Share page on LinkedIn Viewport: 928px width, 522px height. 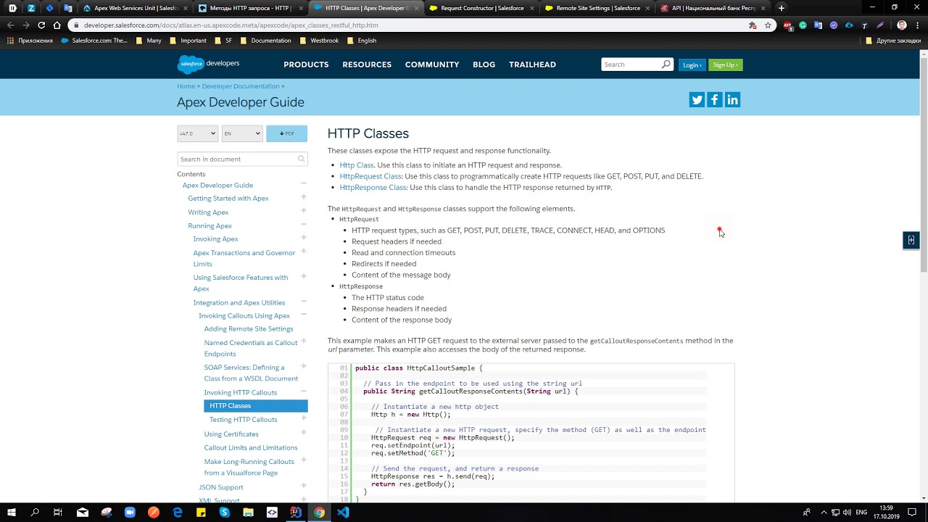(x=732, y=100)
